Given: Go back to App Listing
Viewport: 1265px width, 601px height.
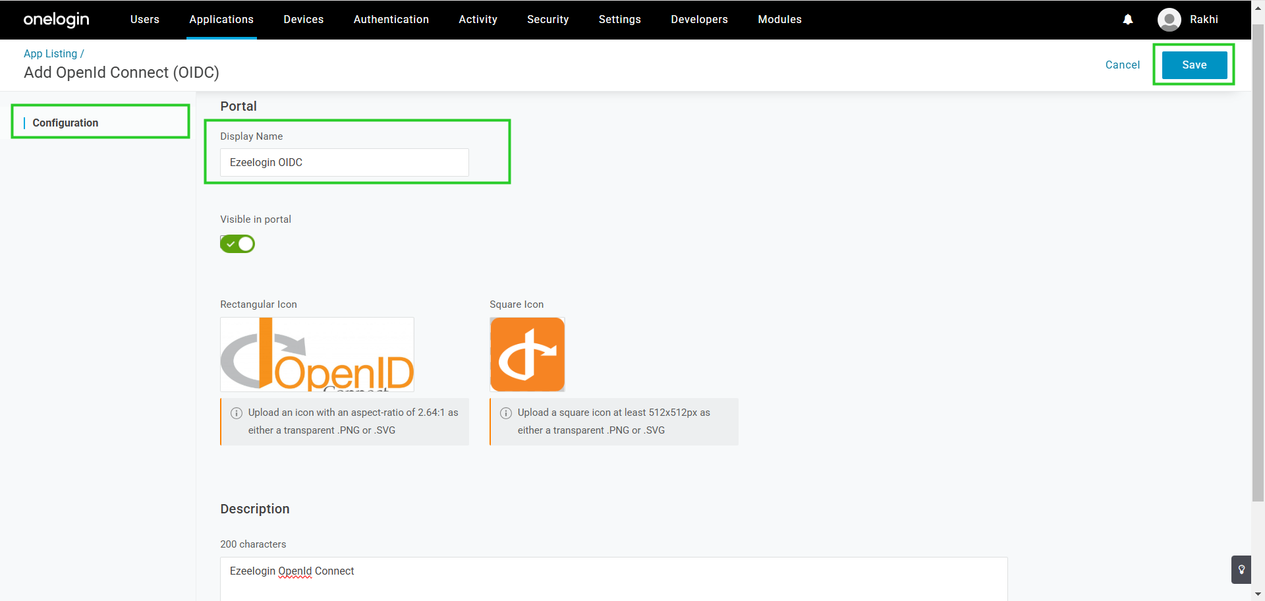Looking at the screenshot, I should (51, 54).
